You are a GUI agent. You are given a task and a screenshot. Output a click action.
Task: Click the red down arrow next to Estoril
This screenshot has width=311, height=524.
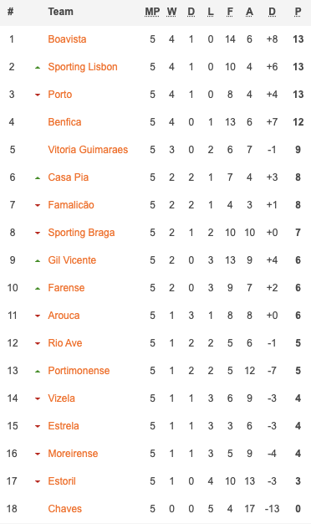pos(38,482)
